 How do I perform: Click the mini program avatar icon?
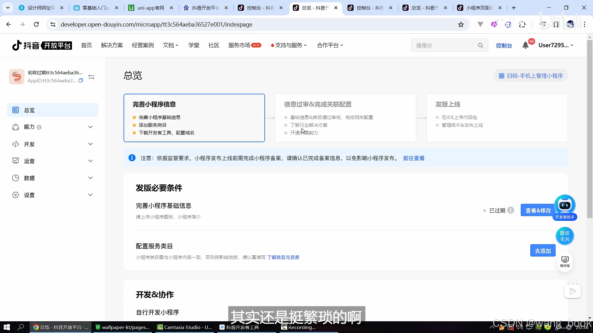[17, 77]
